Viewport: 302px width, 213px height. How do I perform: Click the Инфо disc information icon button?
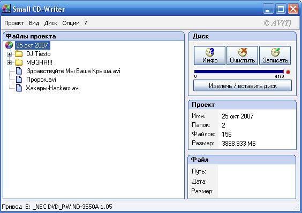pyautogui.click(x=209, y=56)
